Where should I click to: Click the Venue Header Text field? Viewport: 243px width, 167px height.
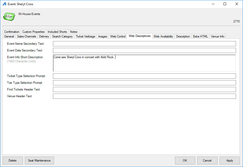click(x=144, y=96)
